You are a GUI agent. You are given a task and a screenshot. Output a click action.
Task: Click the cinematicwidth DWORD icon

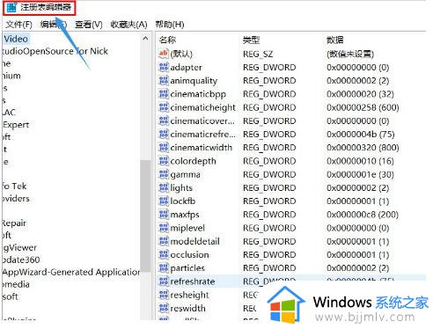164,147
